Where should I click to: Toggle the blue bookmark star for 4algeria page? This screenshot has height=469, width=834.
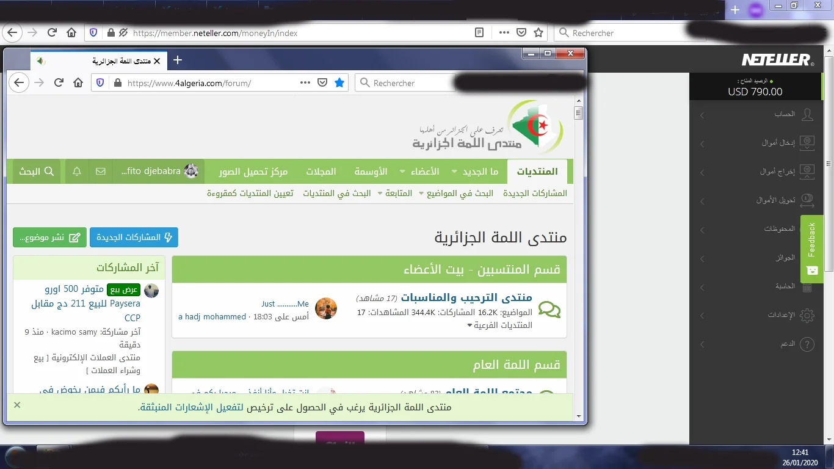pos(339,82)
